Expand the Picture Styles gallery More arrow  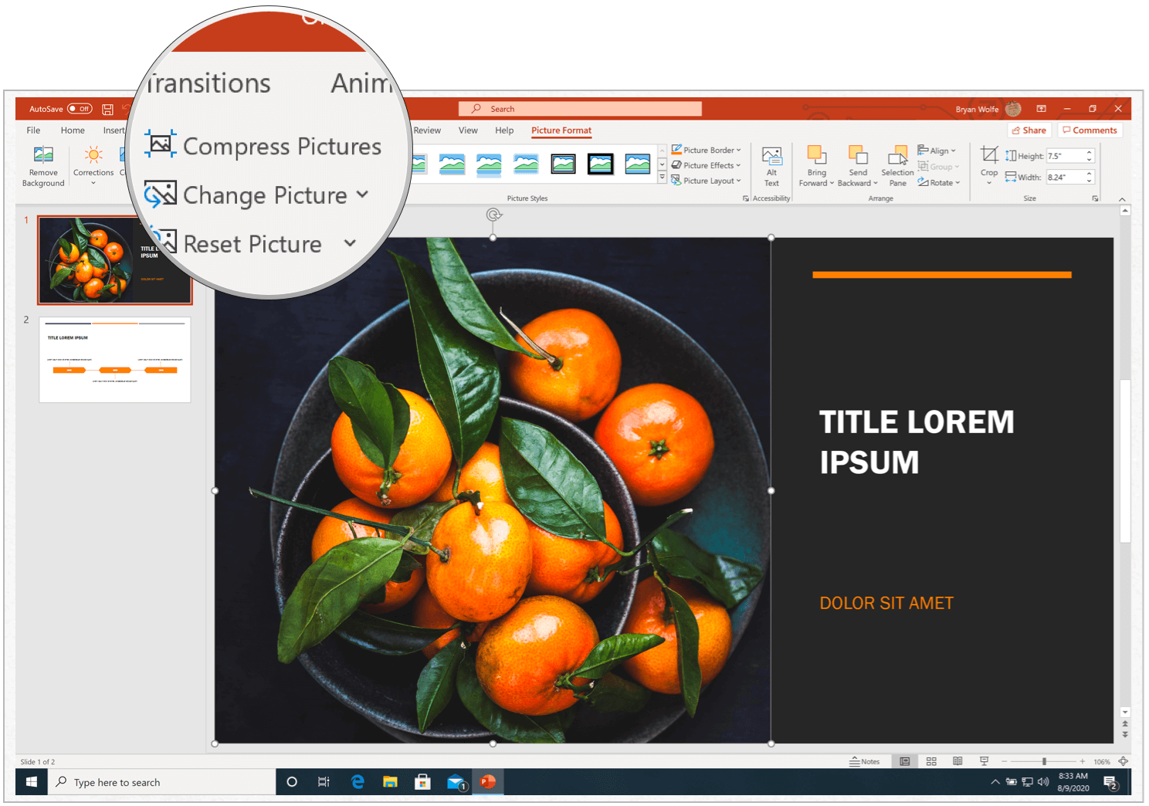(x=662, y=178)
